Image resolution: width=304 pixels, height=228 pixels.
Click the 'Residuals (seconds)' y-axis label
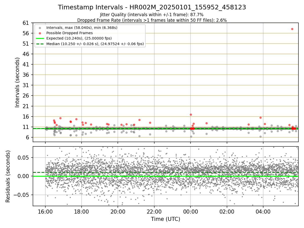pyautogui.click(x=8, y=176)
